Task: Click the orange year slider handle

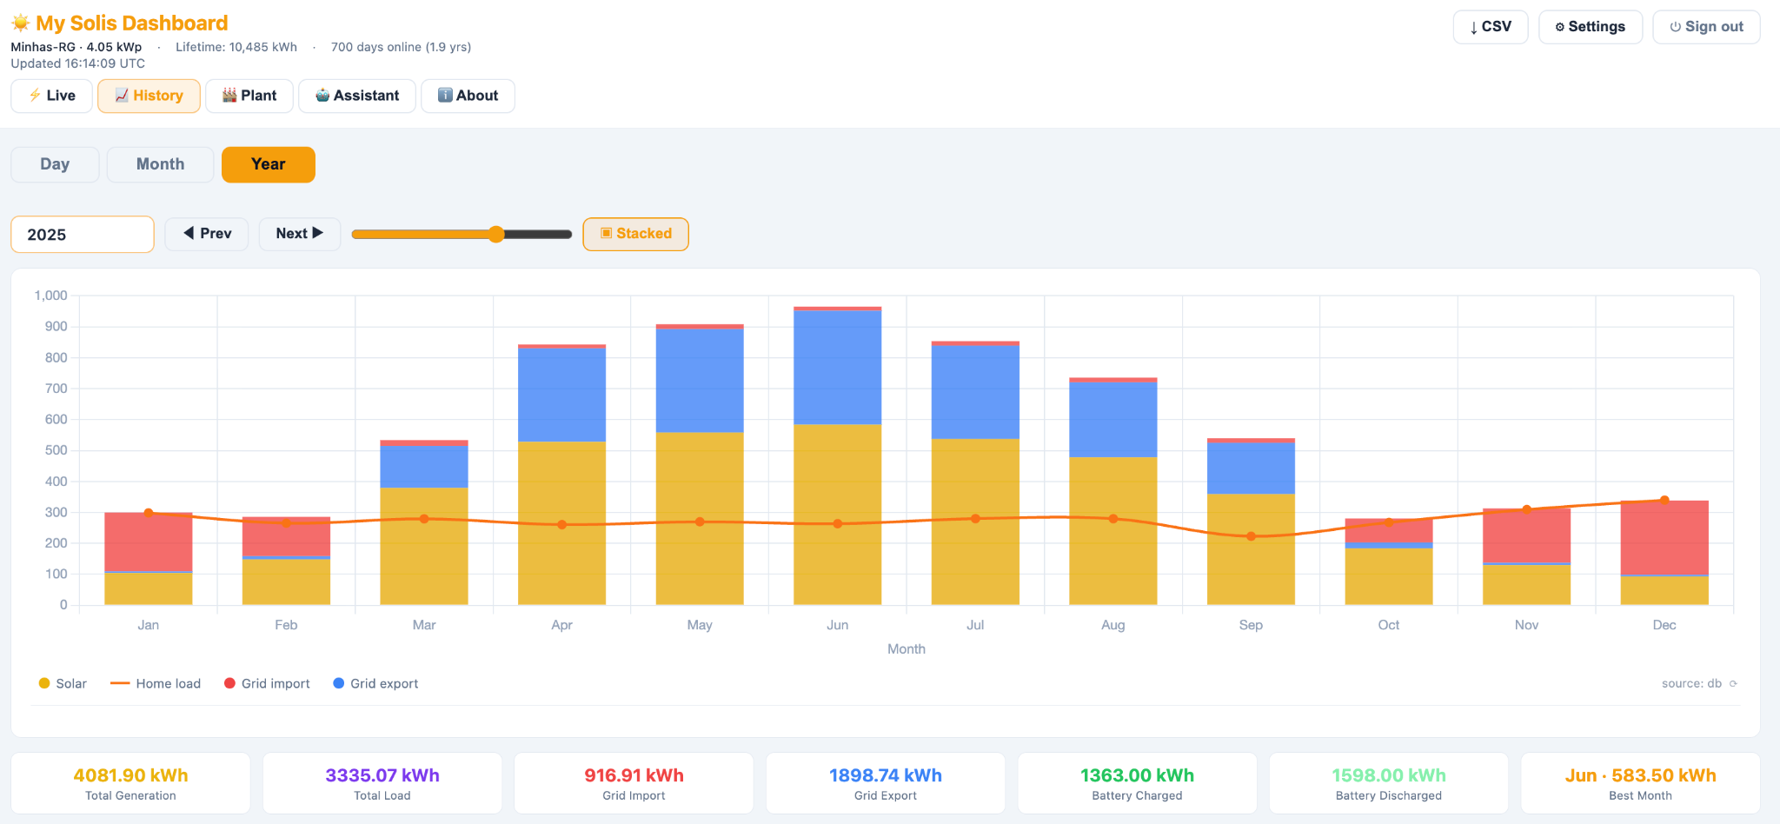Action: 496,234
